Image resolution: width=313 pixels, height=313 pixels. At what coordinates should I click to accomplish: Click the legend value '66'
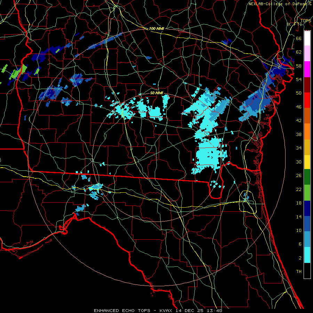click(x=299, y=38)
